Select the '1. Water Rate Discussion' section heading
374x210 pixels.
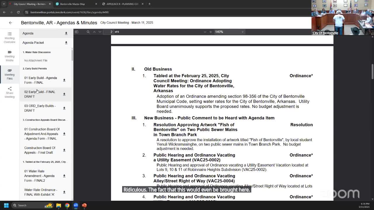(37, 52)
